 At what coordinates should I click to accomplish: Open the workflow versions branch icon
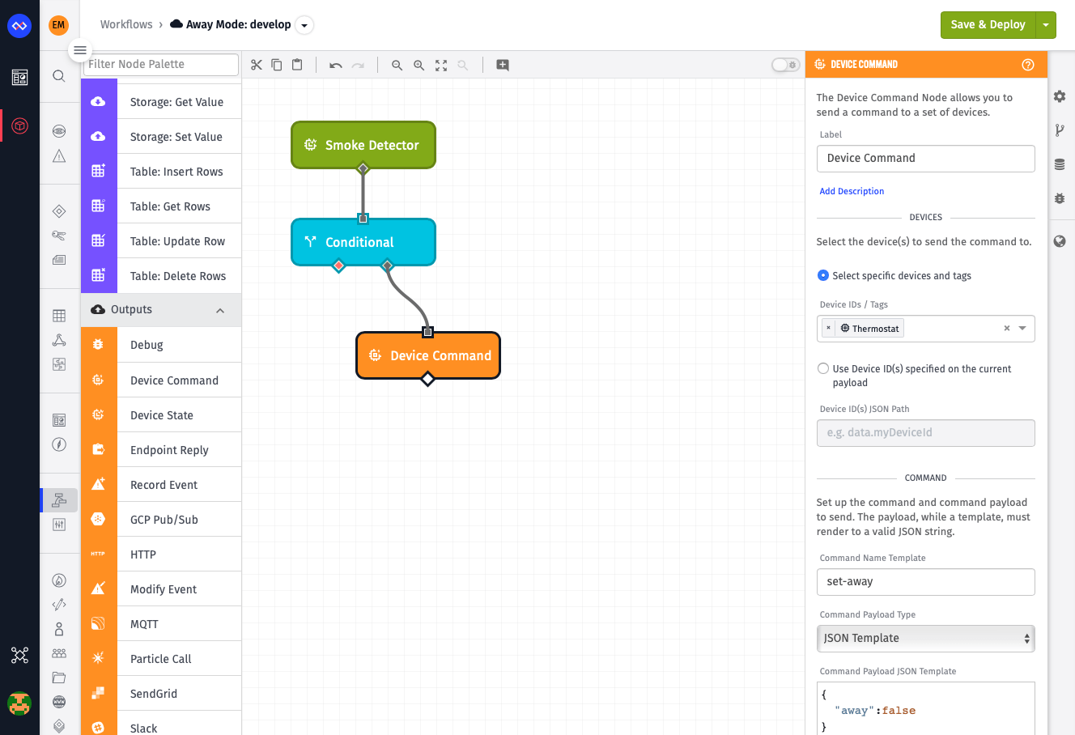click(1060, 130)
